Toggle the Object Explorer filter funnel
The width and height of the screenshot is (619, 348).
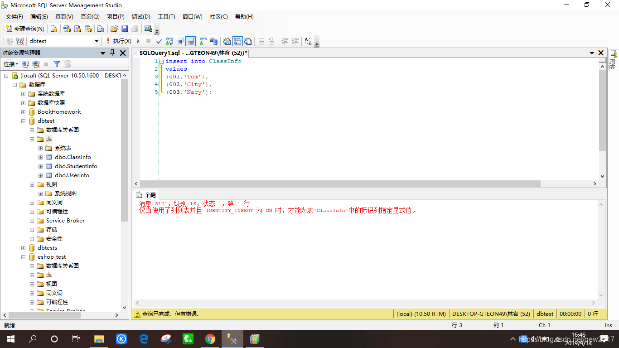click(x=57, y=64)
